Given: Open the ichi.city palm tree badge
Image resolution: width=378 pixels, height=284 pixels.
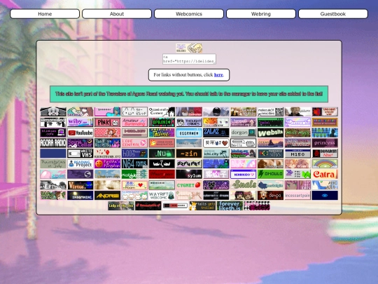Looking at the screenshot, I should (x=216, y=154).
